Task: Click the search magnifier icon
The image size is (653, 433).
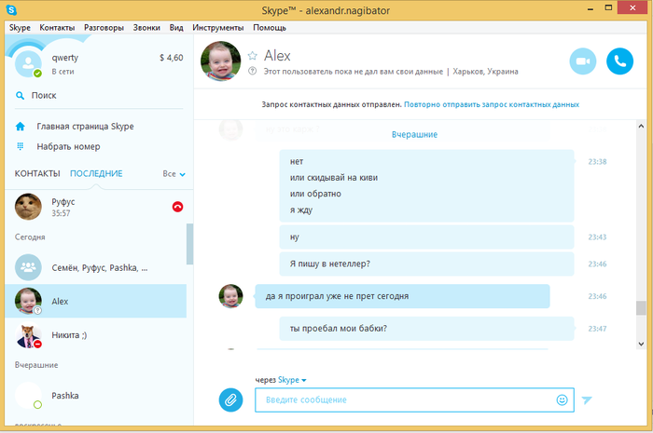Action: (20, 96)
